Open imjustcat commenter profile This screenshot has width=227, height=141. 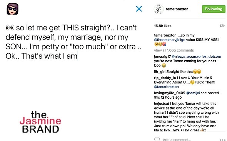click(x=162, y=104)
